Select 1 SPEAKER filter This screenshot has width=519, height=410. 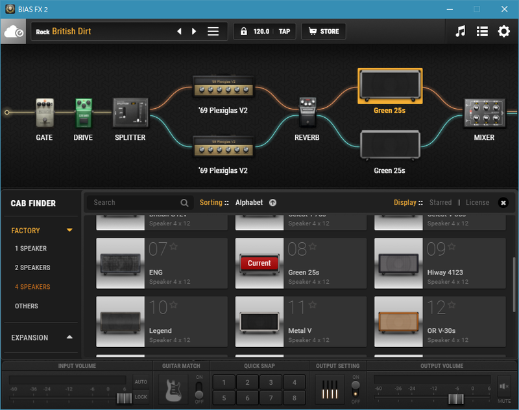coord(30,248)
